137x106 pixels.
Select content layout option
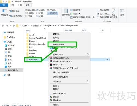pyautogui.click(x=39, y=16)
